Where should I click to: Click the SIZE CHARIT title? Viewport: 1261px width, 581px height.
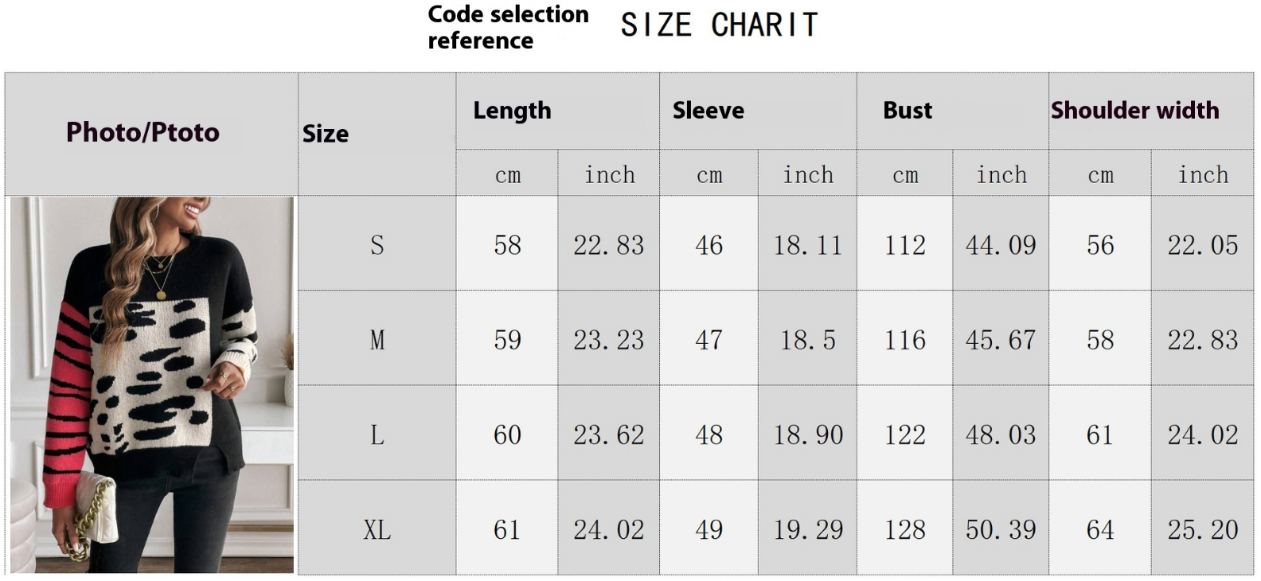pyautogui.click(x=719, y=25)
